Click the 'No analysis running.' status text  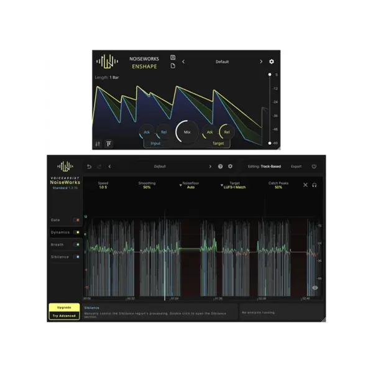(259, 312)
